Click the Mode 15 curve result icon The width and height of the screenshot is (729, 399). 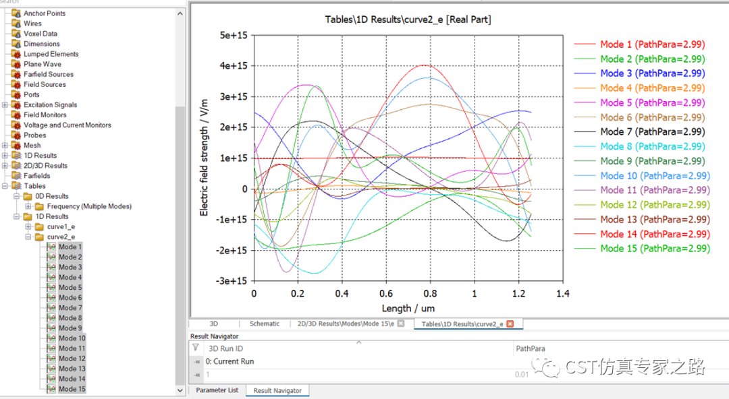[x=51, y=389]
